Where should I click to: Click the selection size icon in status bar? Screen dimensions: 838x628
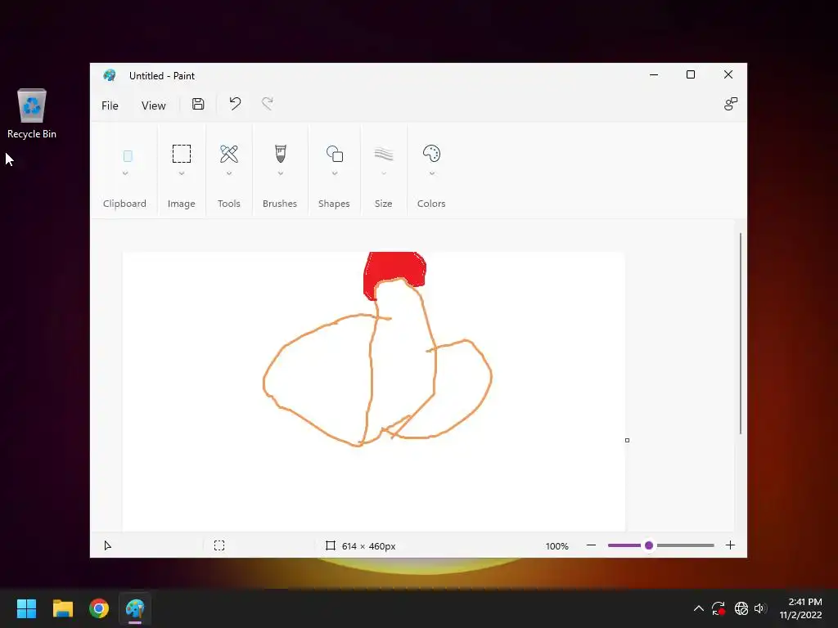pos(219,545)
